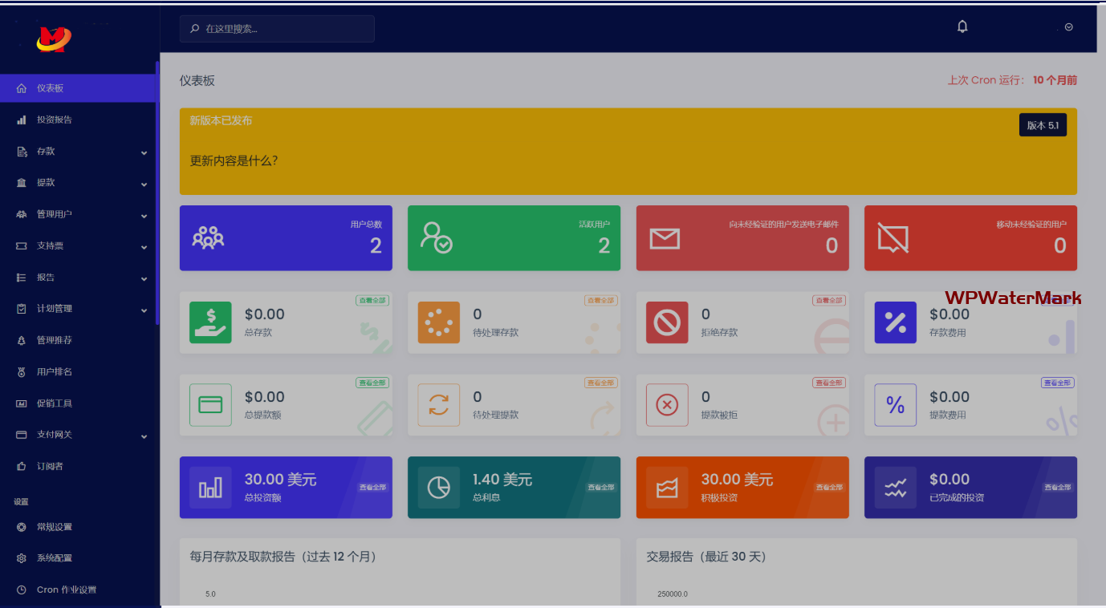Open 投资报告 from the sidebar
The image size is (1106, 608).
click(55, 120)
